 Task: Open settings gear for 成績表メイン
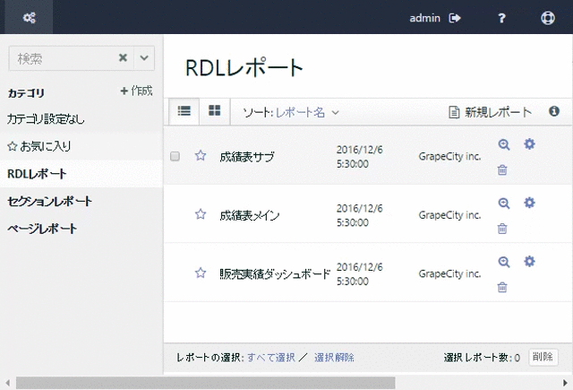click(529, 203)
